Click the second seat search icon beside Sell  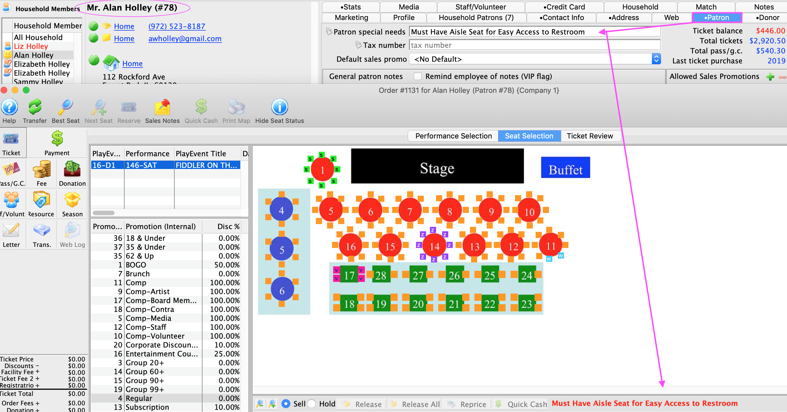point(272,404)
